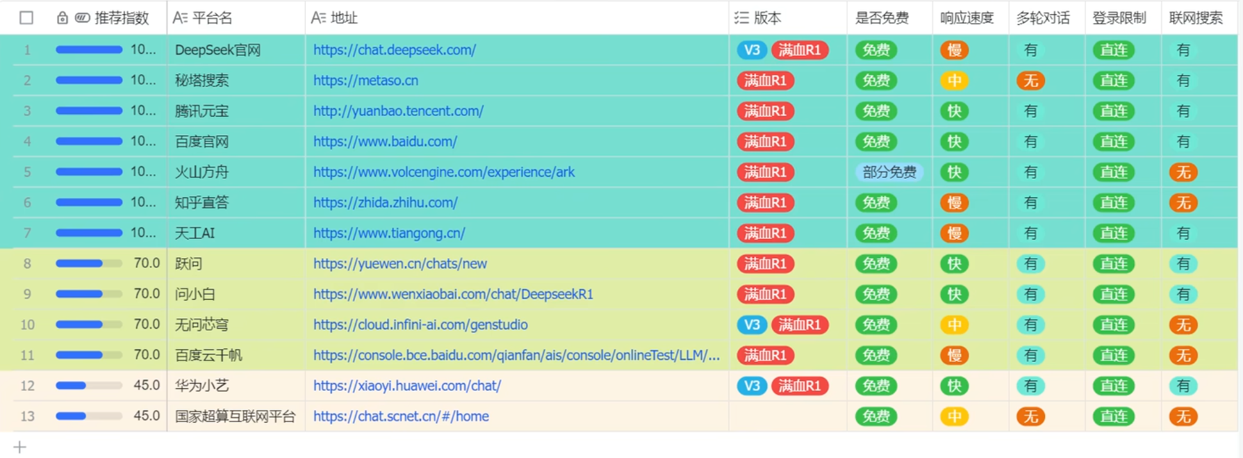Open the chat.scnet.cn home link
The width and height of the screenshot is (1243, 458).
click(401, 416)
